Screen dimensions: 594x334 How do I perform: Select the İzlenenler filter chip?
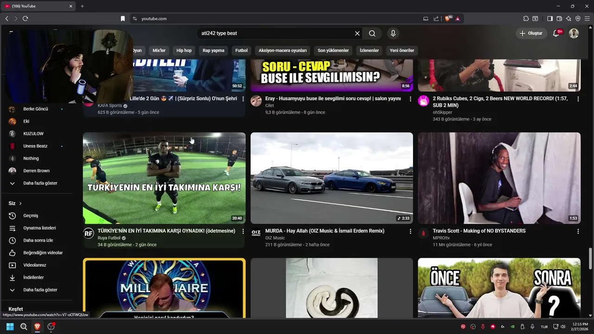tap(369, 51)
